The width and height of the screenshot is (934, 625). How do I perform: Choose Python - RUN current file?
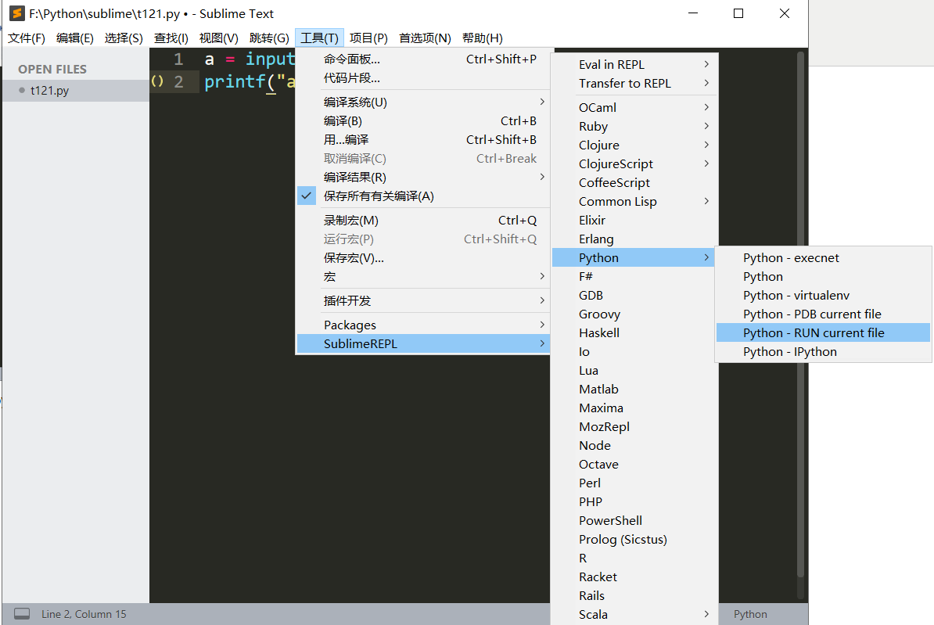point(823,332)
